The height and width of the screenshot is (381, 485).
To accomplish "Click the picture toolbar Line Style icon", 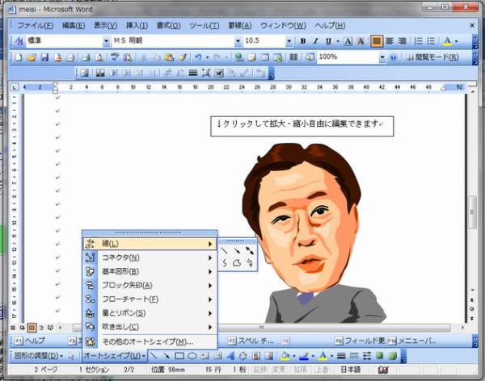I will click(193, 73).
